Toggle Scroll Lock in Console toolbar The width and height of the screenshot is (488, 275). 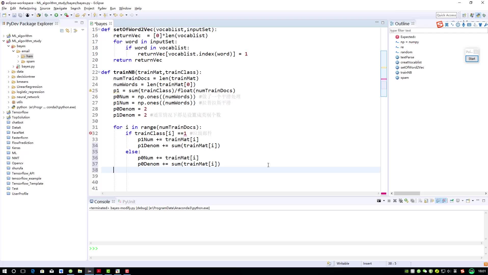[426, 201]
